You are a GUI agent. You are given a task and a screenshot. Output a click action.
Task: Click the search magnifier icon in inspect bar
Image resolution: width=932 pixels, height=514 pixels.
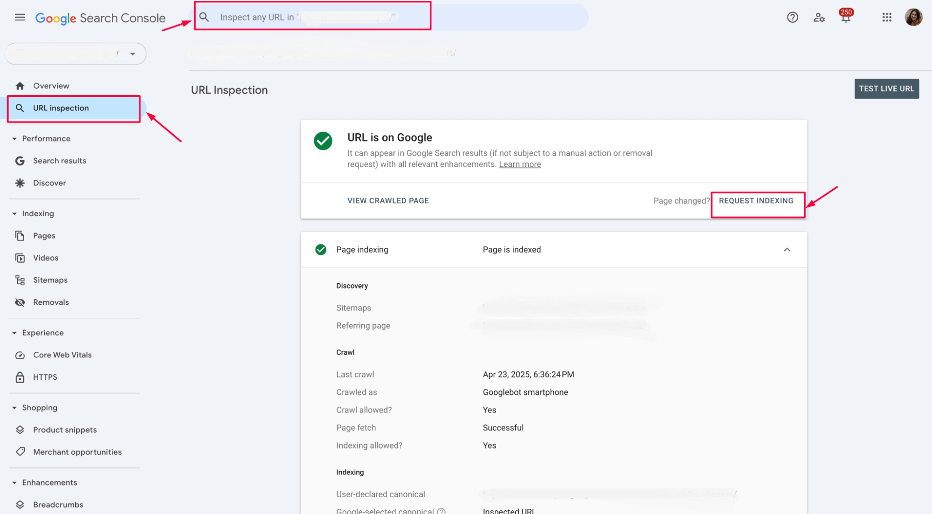(204, 17)
